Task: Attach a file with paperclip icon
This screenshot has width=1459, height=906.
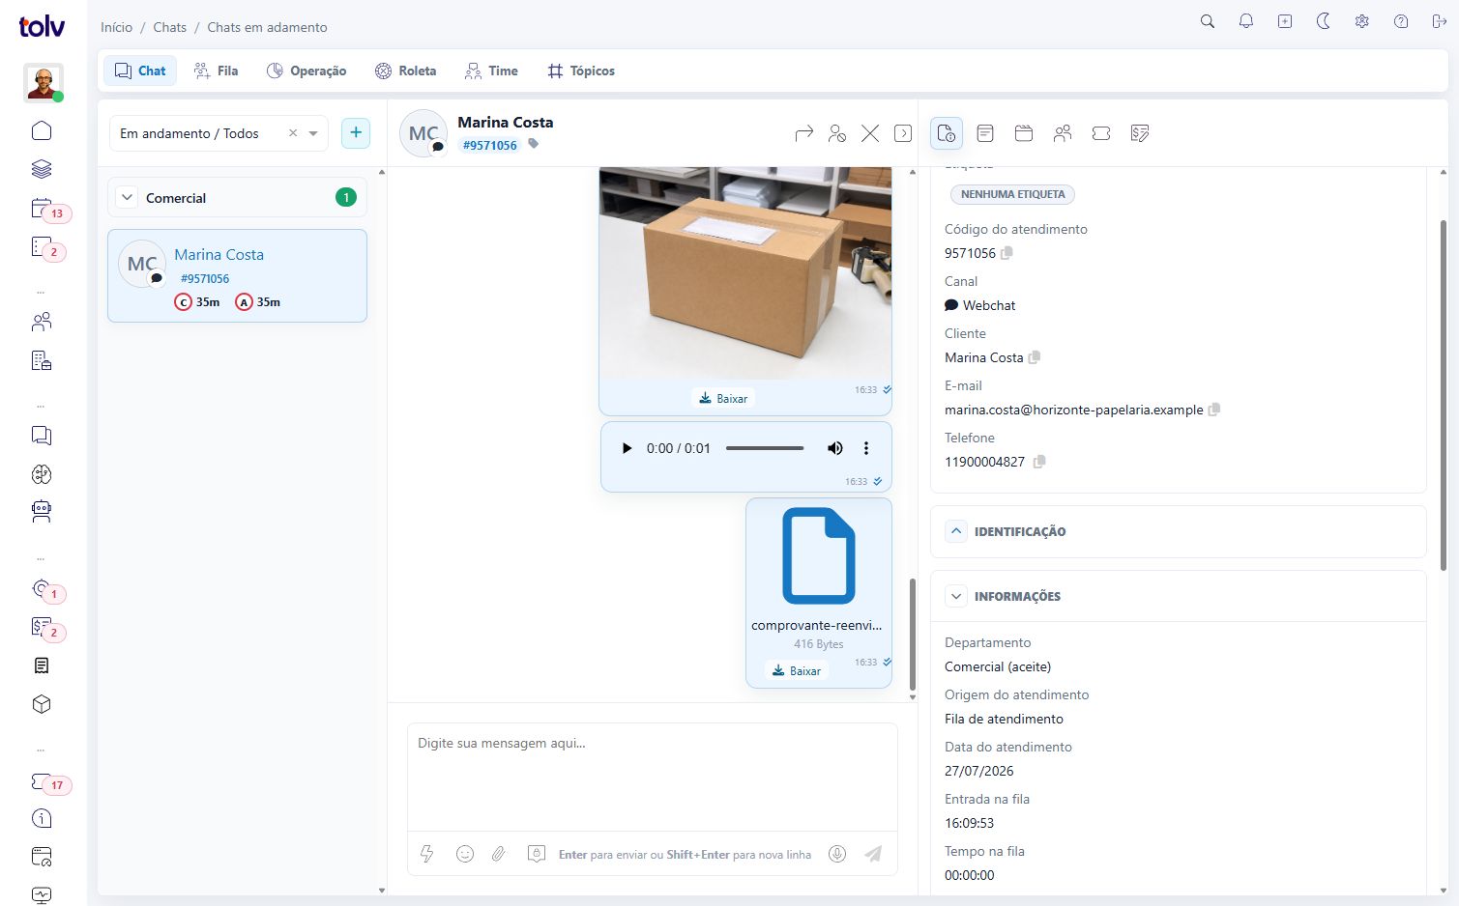Action: coord(499,854)
